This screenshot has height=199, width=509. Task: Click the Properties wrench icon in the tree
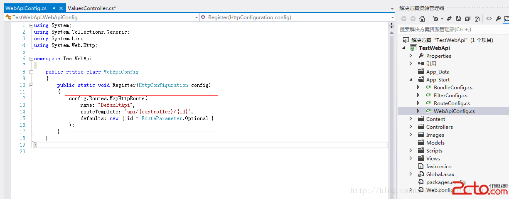(421, 56)
